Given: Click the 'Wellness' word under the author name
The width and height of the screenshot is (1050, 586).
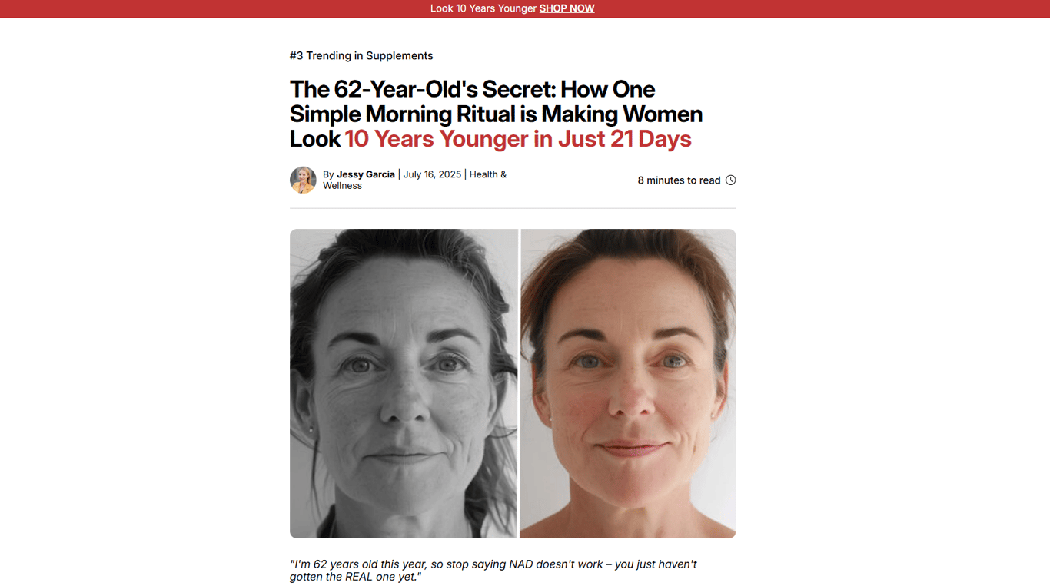Looking at the screenshot, I should tap(342, 186).
